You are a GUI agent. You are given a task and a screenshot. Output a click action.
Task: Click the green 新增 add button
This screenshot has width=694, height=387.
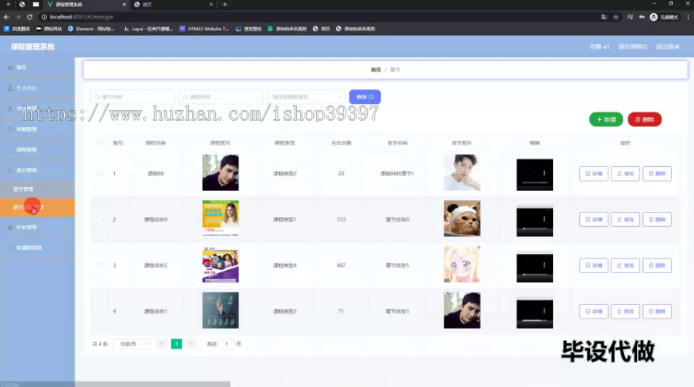pyautogui.click(x=606, y=119)
